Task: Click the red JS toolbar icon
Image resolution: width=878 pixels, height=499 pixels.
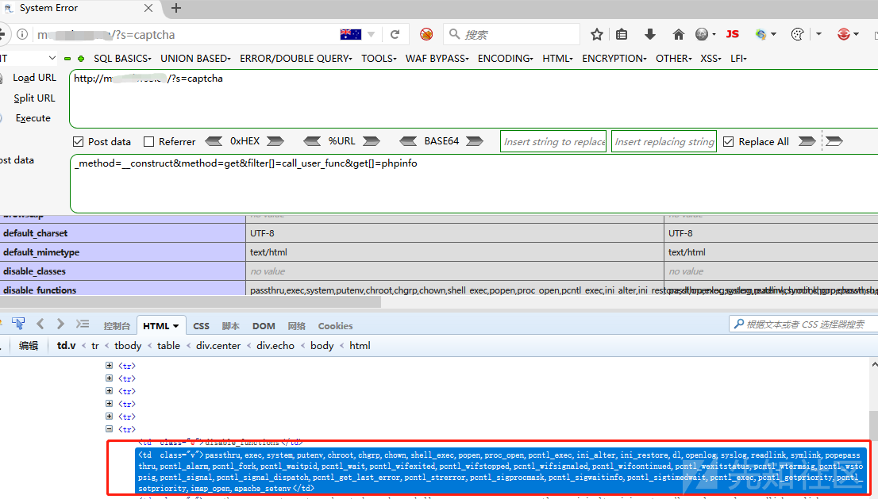Action: (732, 34)
